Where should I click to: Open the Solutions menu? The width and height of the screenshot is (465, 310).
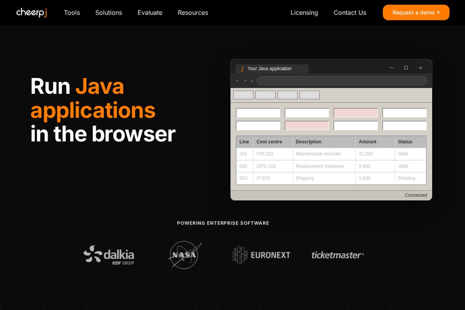coord(108,13)
